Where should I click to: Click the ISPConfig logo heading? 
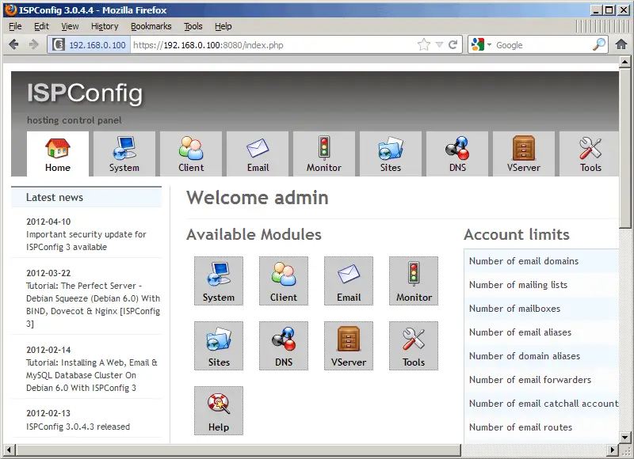(85, 93)
